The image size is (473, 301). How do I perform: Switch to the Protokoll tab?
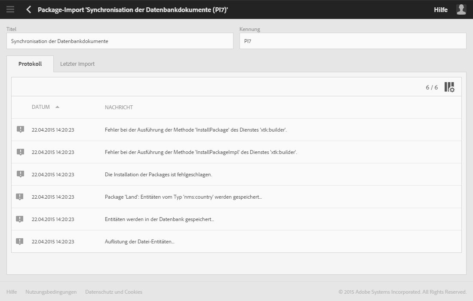coord(30,64)
